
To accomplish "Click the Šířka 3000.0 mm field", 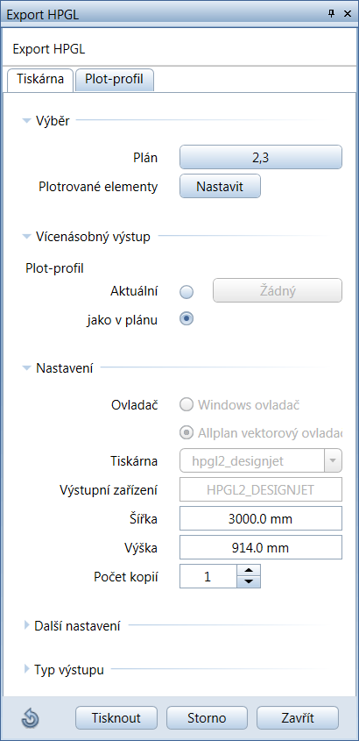I will coord(260,519).
